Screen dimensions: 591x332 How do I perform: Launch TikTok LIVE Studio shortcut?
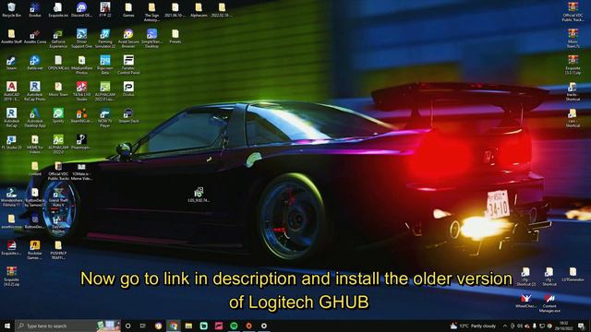pyautogui.click(x=81, y=91)
